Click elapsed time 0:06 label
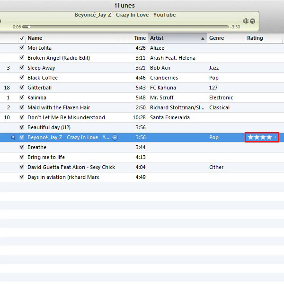284x284 pixels. [x=17, y=27]
